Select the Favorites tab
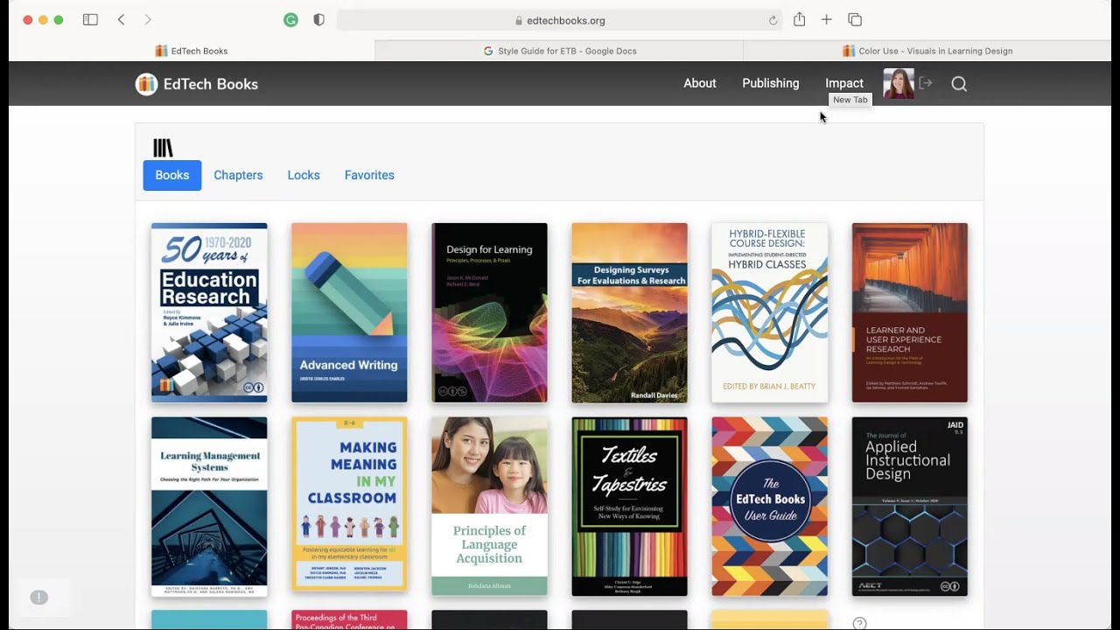Screen dimensions: 1120x630 (369, 175)
